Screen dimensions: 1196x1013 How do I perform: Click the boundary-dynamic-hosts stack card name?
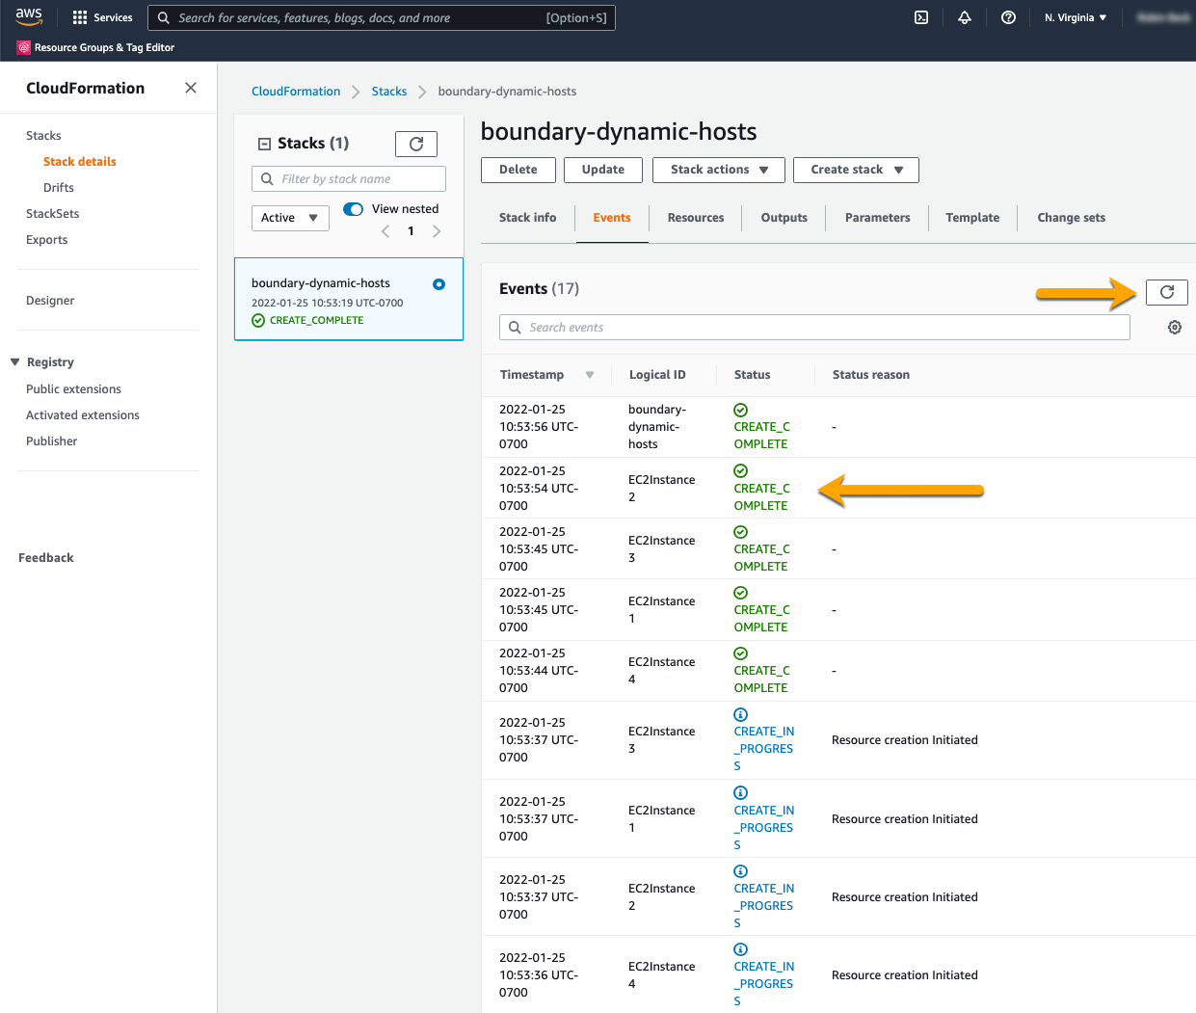pyautogui.click(x=321, y=283)
